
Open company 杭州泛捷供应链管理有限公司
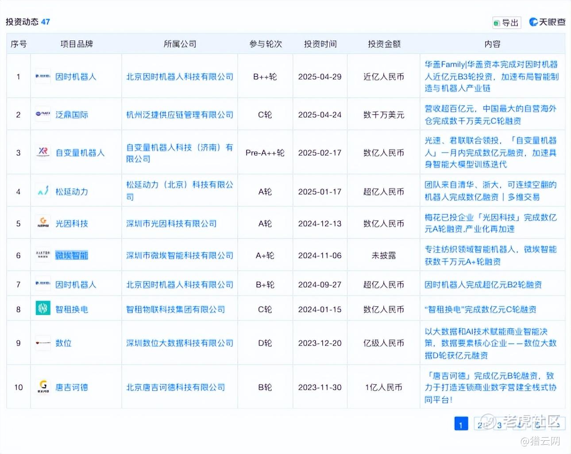point(180,115)
